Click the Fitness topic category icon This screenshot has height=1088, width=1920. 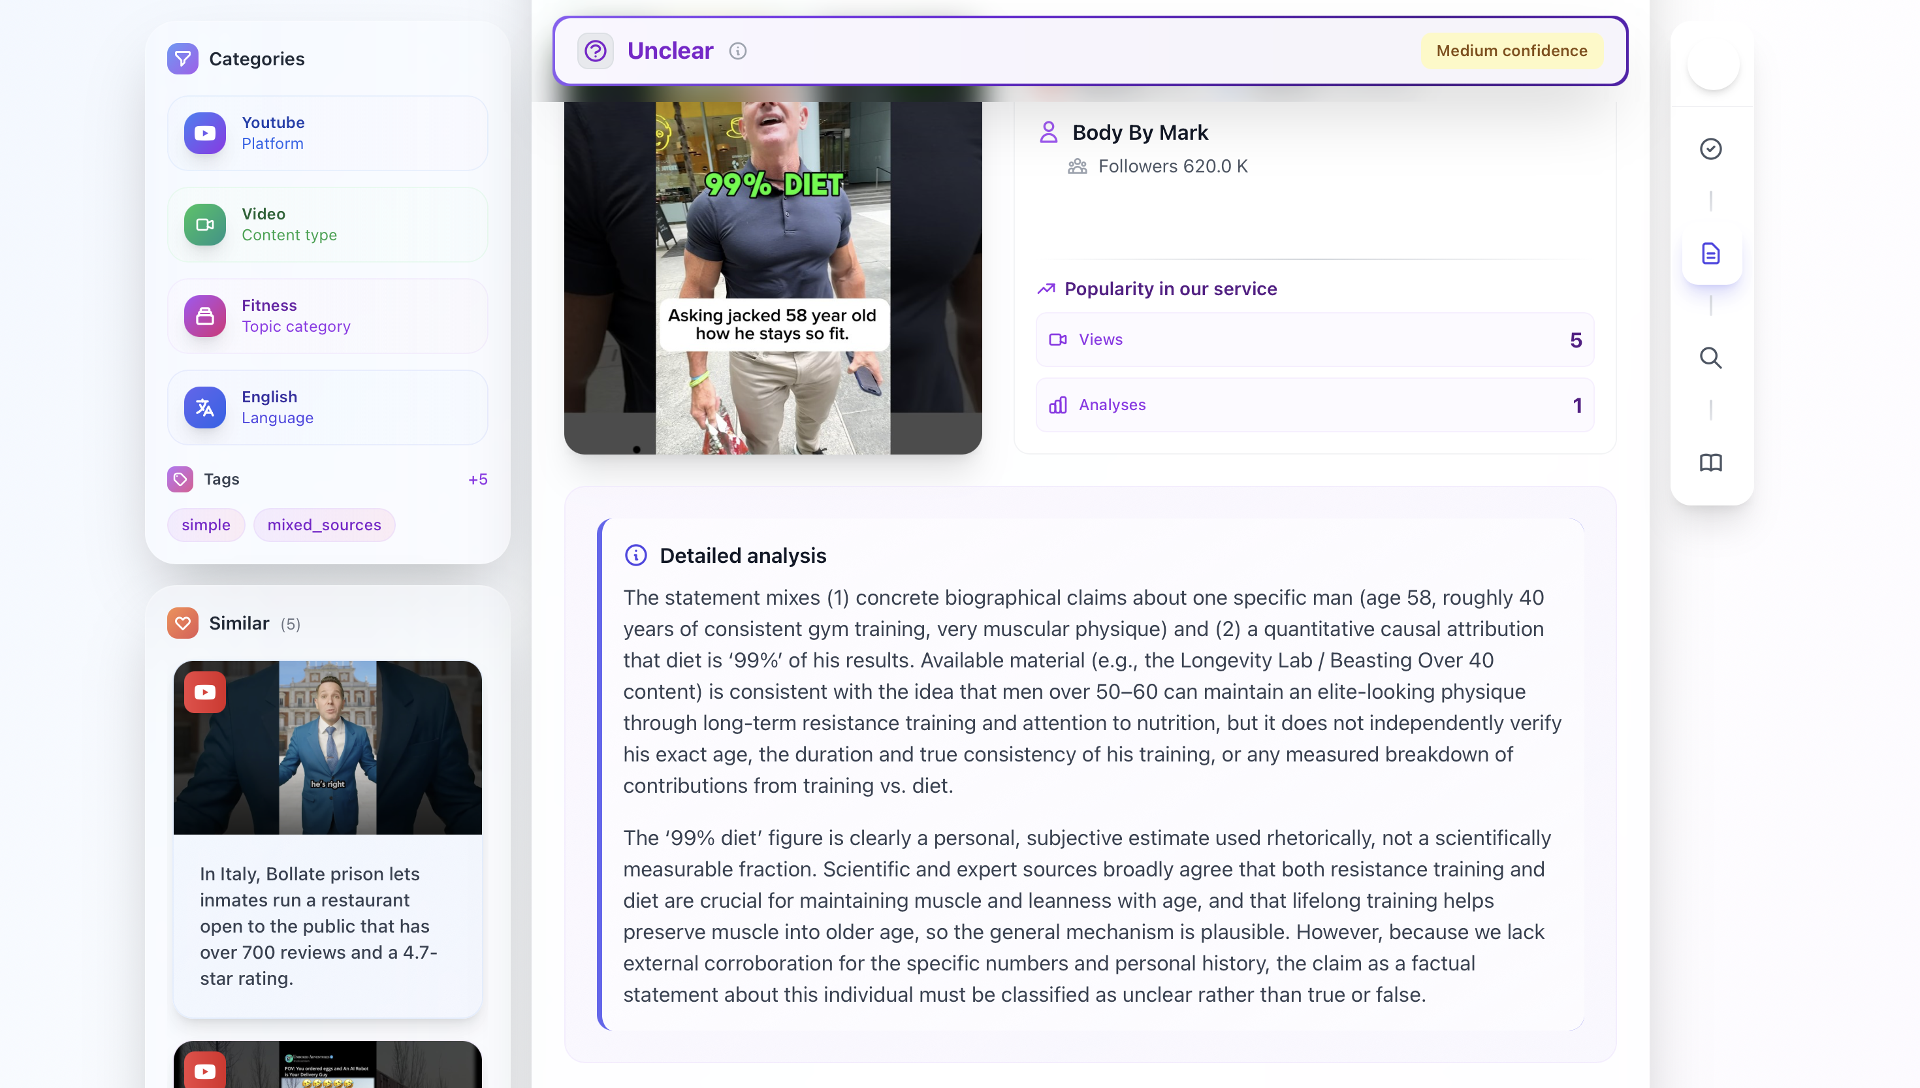pos(204,316)
